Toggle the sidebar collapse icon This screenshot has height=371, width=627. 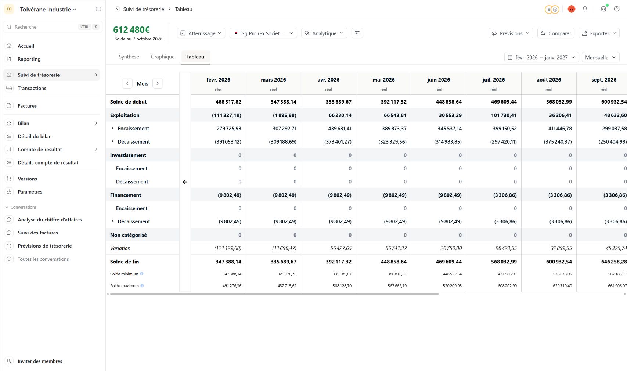click(98, 9)
